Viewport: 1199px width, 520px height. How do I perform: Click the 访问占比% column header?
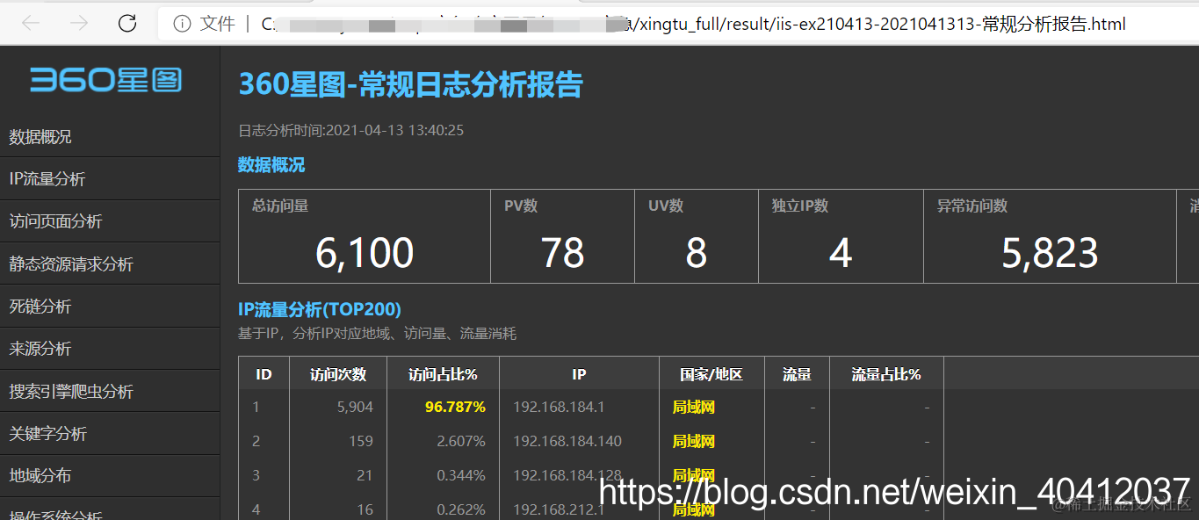(443, 374)
